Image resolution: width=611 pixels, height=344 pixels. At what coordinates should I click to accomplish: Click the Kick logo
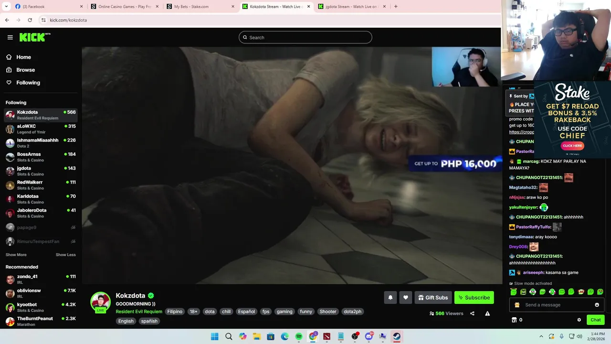point(35,37)
